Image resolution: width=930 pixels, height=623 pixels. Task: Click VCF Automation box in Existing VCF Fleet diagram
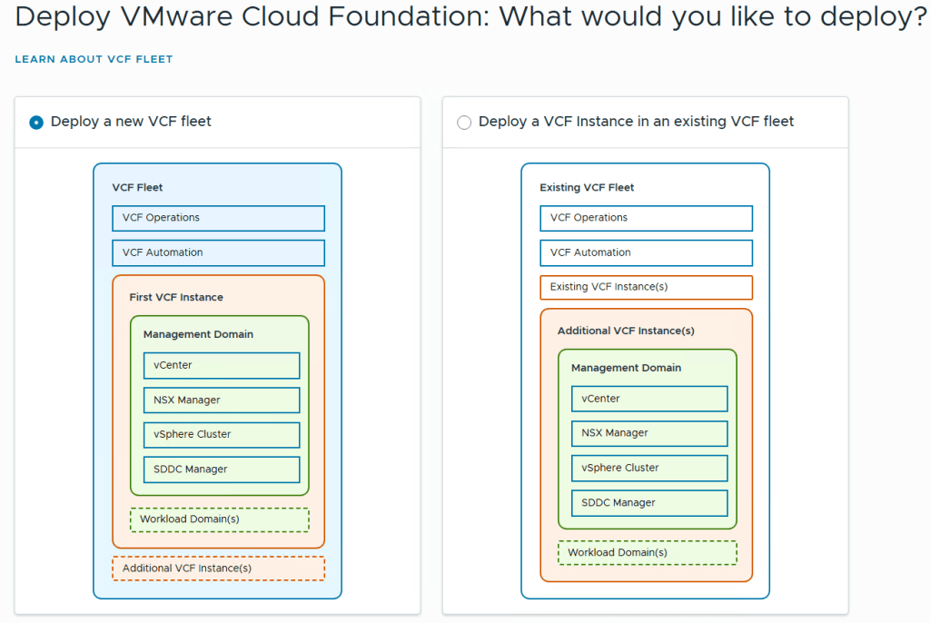646,252
